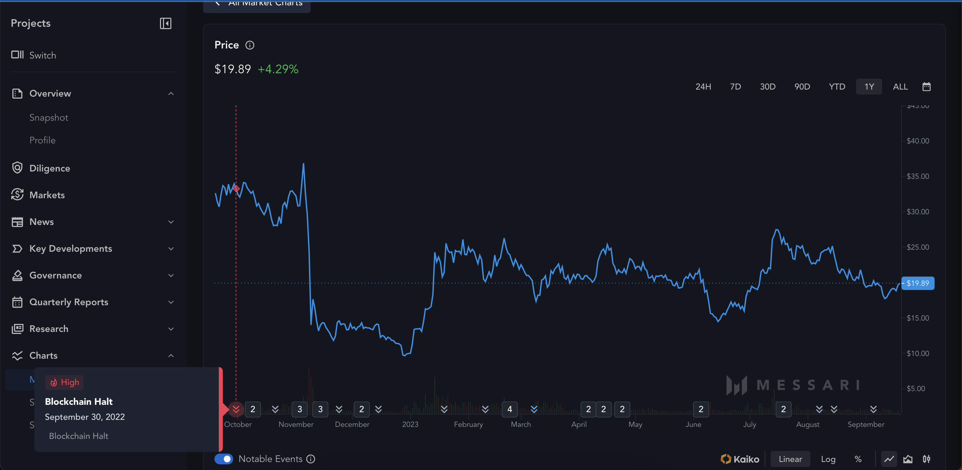Open the Snapshot overview link
Screen dimensions: 962x470
pyautogui.click(x=49, y=118)
